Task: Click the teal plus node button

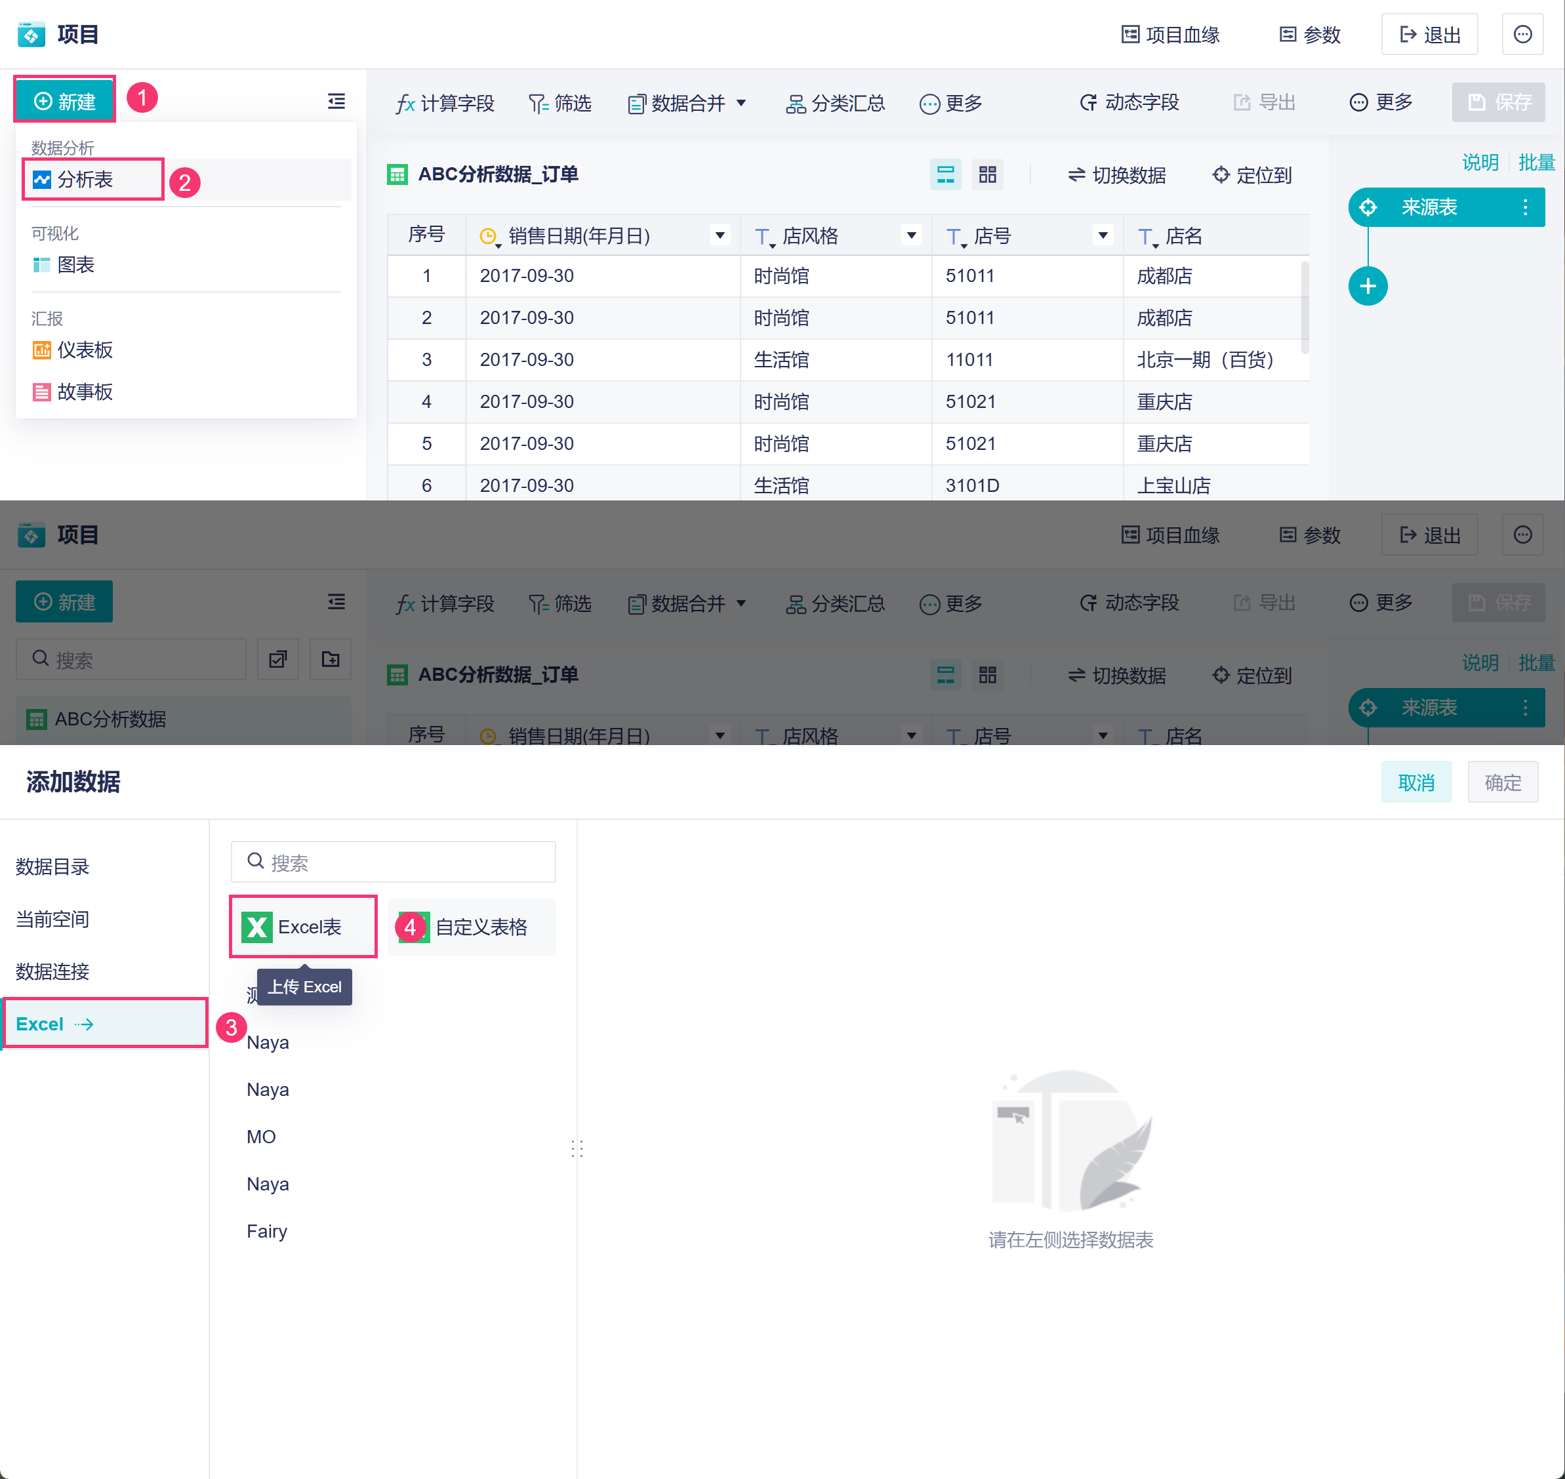Action: point(1367,286)
